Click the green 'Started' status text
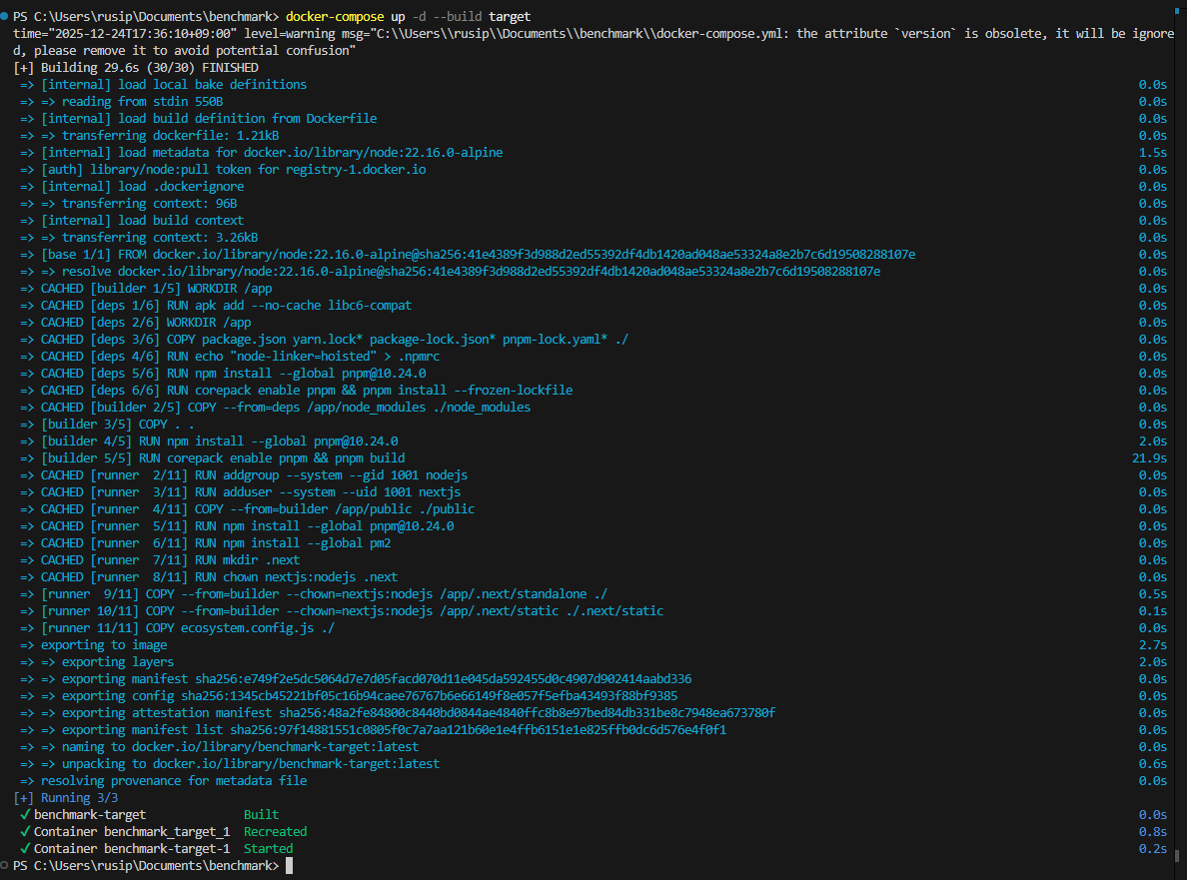 point(268,849)
